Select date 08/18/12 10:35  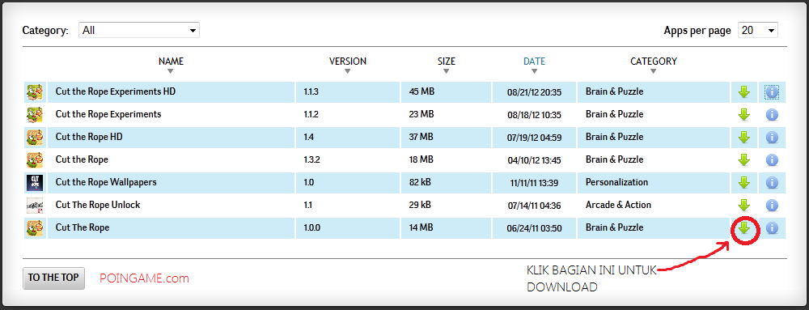534,115
